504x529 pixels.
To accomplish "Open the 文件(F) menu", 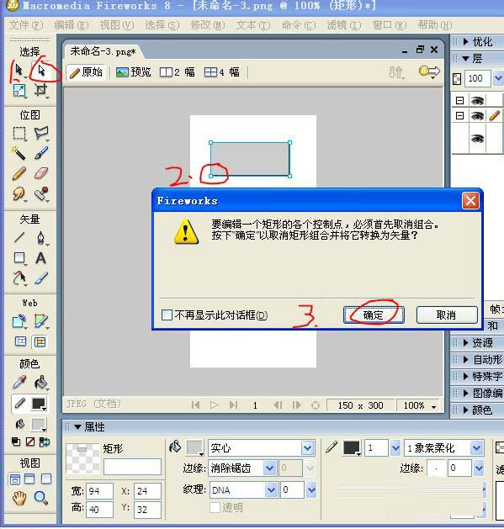I will click(26, 25).
